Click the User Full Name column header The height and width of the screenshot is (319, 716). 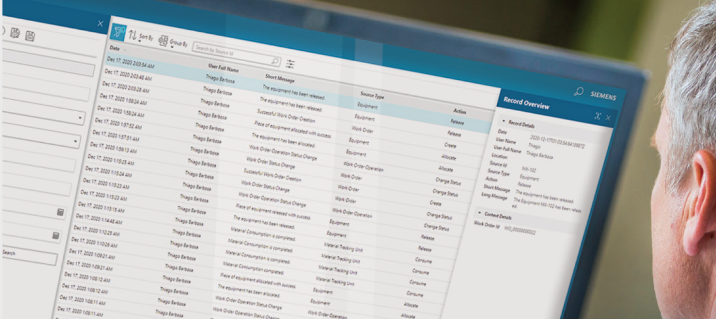(223, 68)
